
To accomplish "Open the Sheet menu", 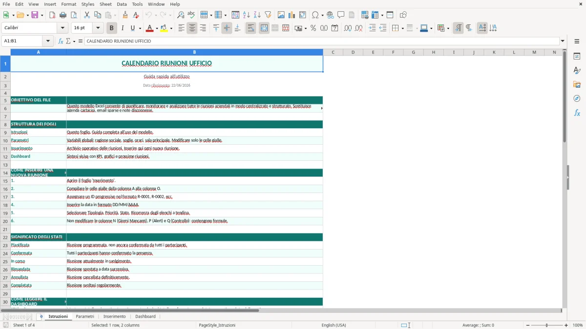I will click(105, 4).
